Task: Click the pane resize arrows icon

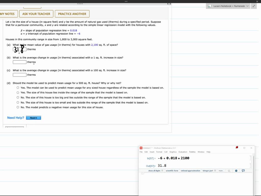Action: pos(169,4)
